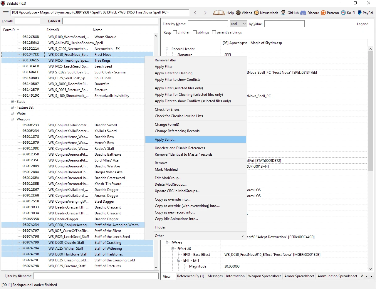Choose Copy as new record into...

(x=196, y=212)
